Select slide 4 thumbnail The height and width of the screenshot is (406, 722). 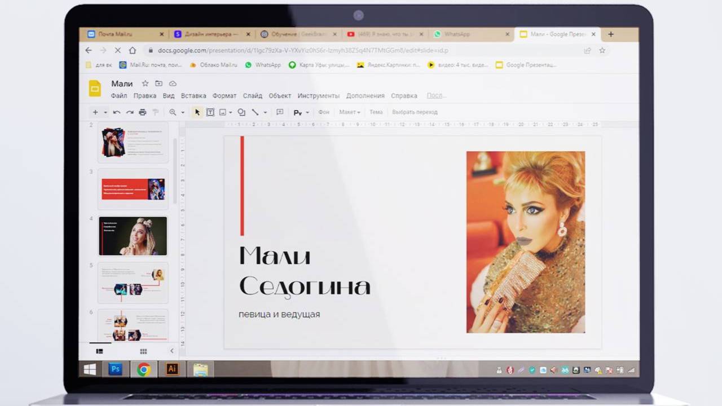point(133,236)
